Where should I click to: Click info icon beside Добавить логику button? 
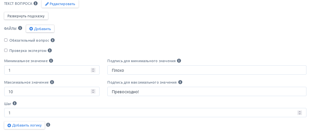coord(48,125)
